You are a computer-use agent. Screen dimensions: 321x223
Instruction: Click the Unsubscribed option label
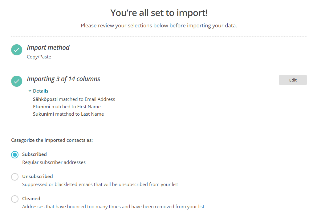pos(38,176)
